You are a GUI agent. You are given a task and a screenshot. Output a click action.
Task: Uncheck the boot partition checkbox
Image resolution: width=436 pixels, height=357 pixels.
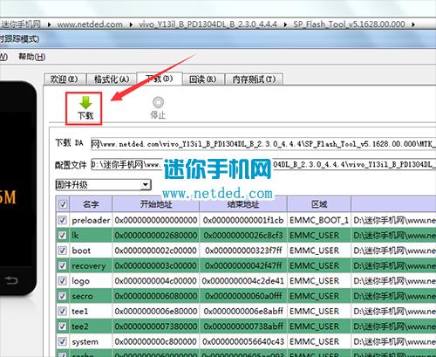[x=62, y=251]
